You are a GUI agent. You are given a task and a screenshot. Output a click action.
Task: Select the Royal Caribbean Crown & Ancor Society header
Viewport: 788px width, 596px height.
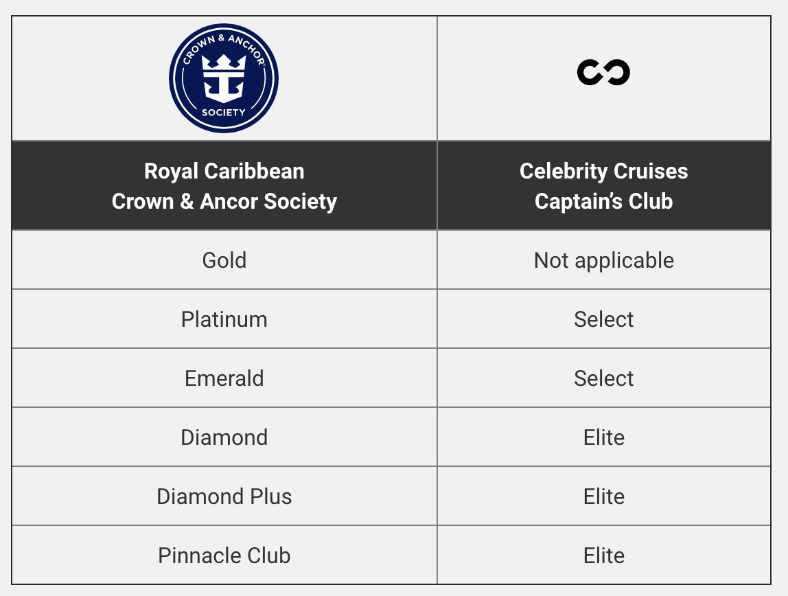(224, 186)
